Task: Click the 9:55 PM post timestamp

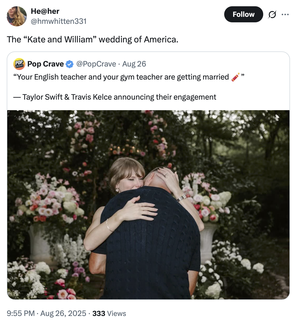Action: pos(21,313)
